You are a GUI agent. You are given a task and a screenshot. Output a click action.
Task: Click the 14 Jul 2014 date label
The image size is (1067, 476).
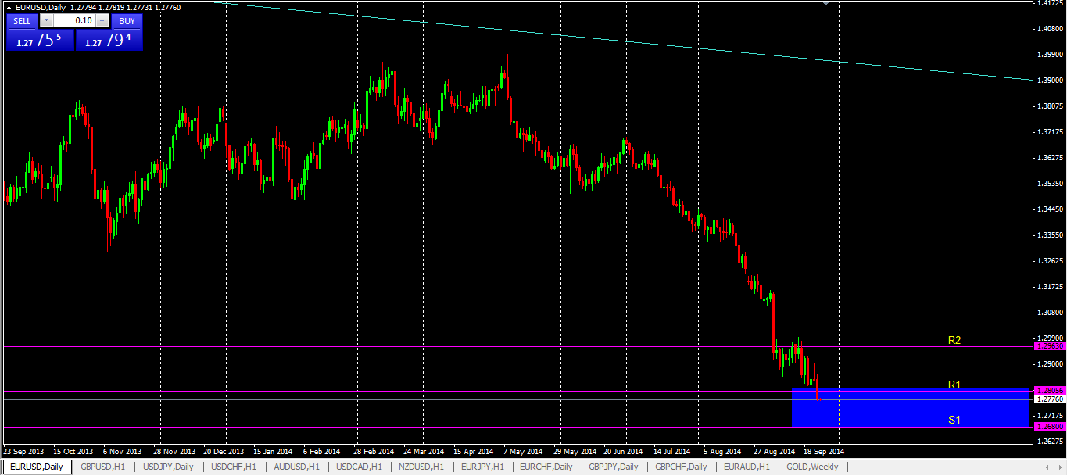673,451
